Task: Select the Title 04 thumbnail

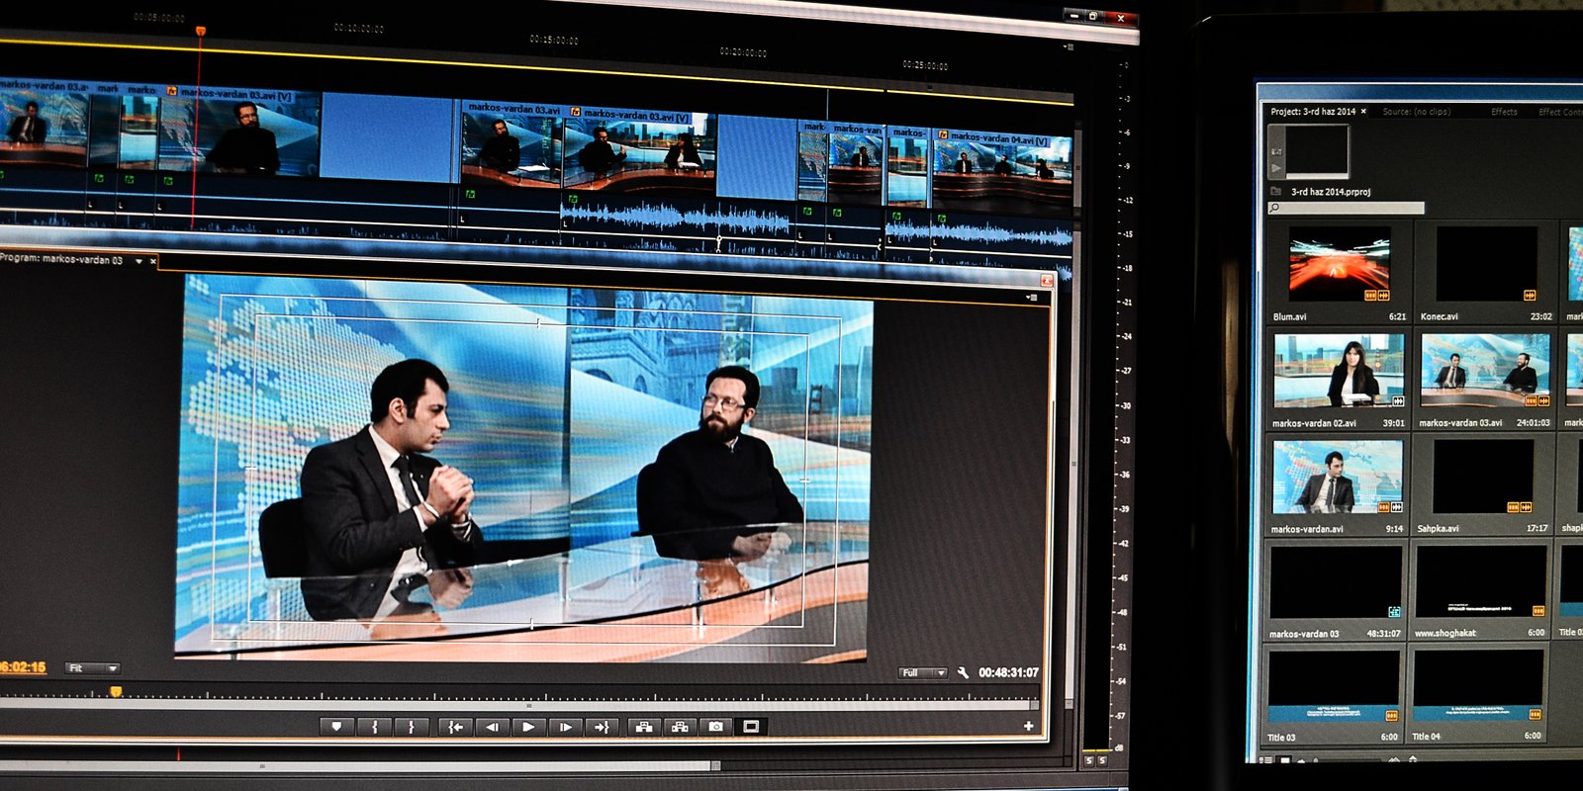Action: tap(1478, 685)
